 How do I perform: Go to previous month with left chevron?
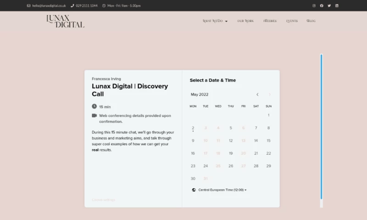[x=257, y=94]
